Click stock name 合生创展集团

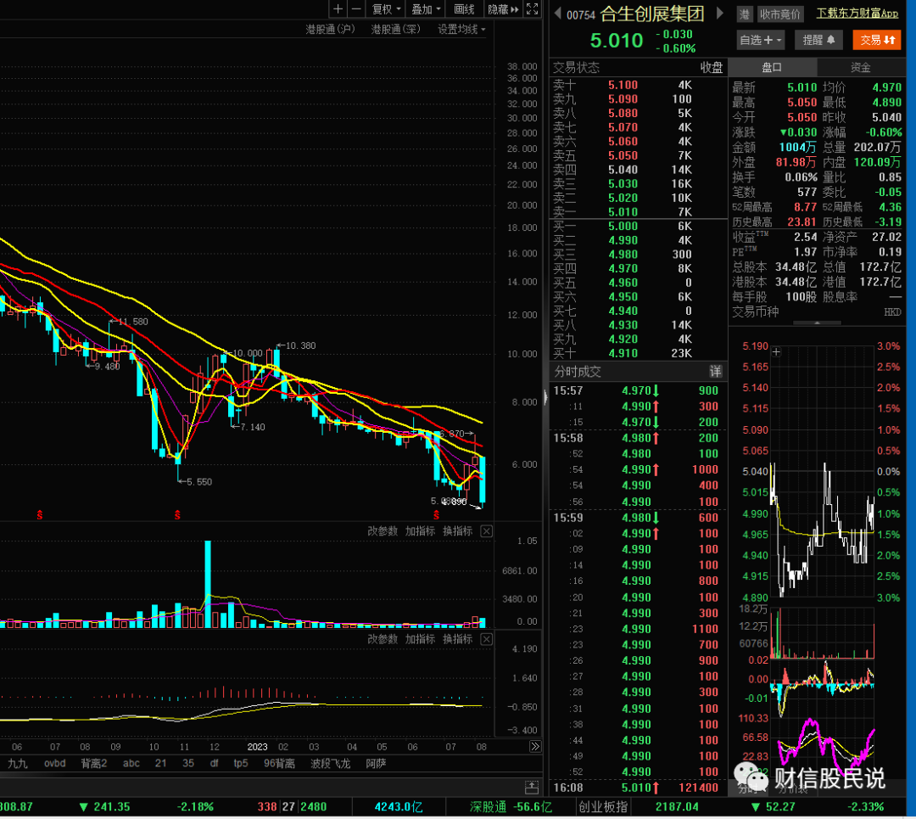652,14
